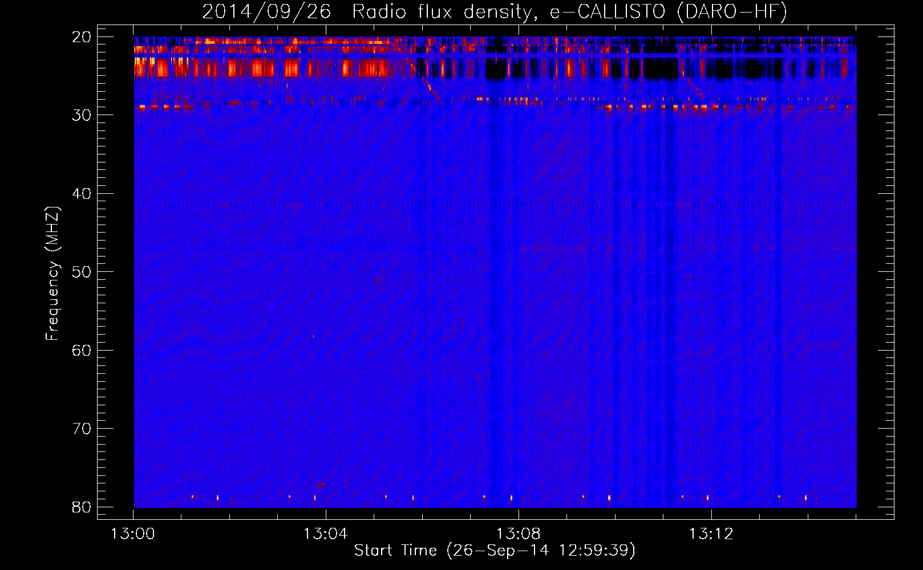Click the 70 frequency tick label
This screenshot has height=570, width=923.
click(x=82, y=429)
